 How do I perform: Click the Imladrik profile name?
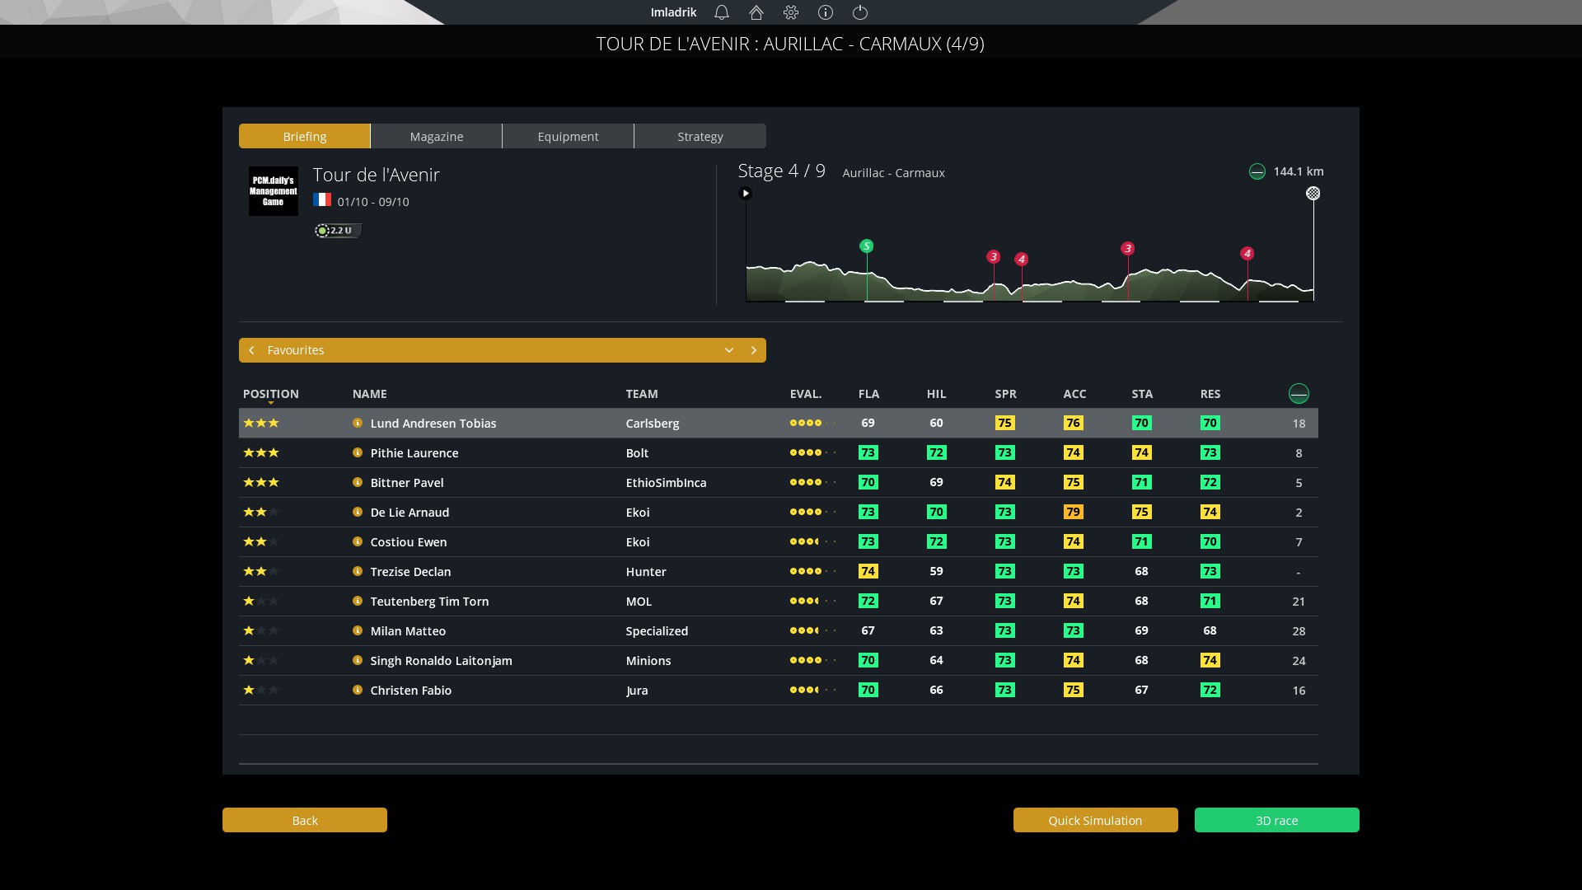click(x=673, y=12)
